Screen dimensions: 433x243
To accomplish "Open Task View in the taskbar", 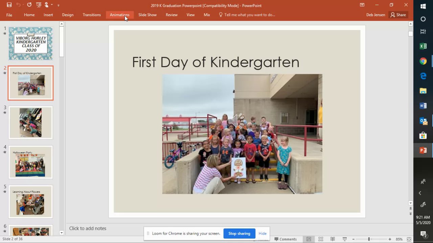I will coord(423,32).
